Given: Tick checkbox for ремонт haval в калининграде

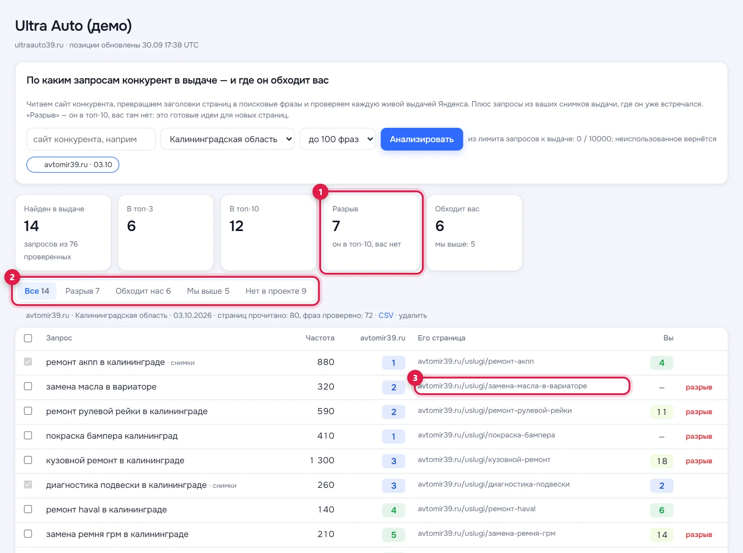Looking at the screenshot, I should tap(28, 509).
